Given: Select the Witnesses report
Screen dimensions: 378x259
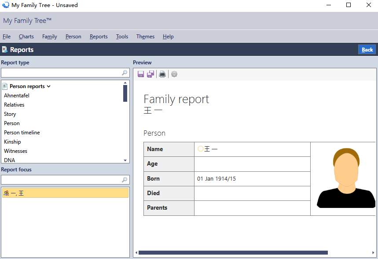Looking at the screenshot, I should tap(16, 151).
